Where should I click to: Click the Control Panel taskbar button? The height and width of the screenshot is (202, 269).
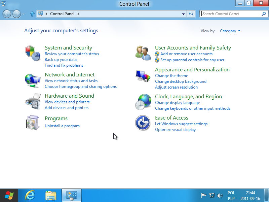[72, 195]
